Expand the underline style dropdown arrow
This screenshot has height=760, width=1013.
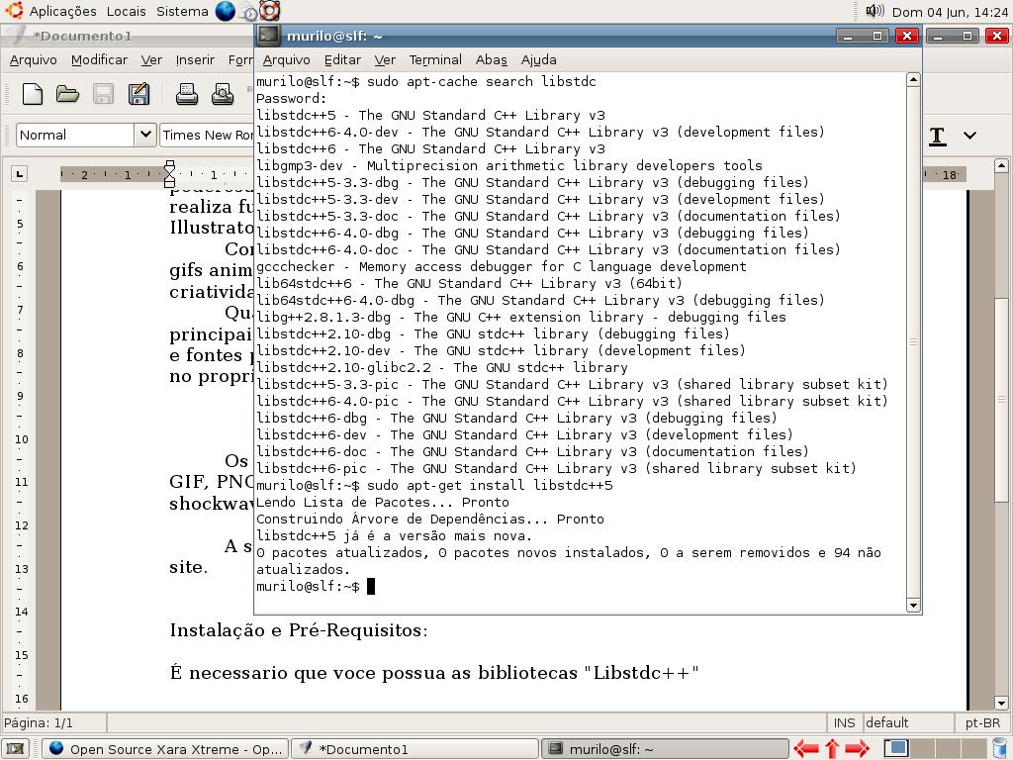[969, 136]
